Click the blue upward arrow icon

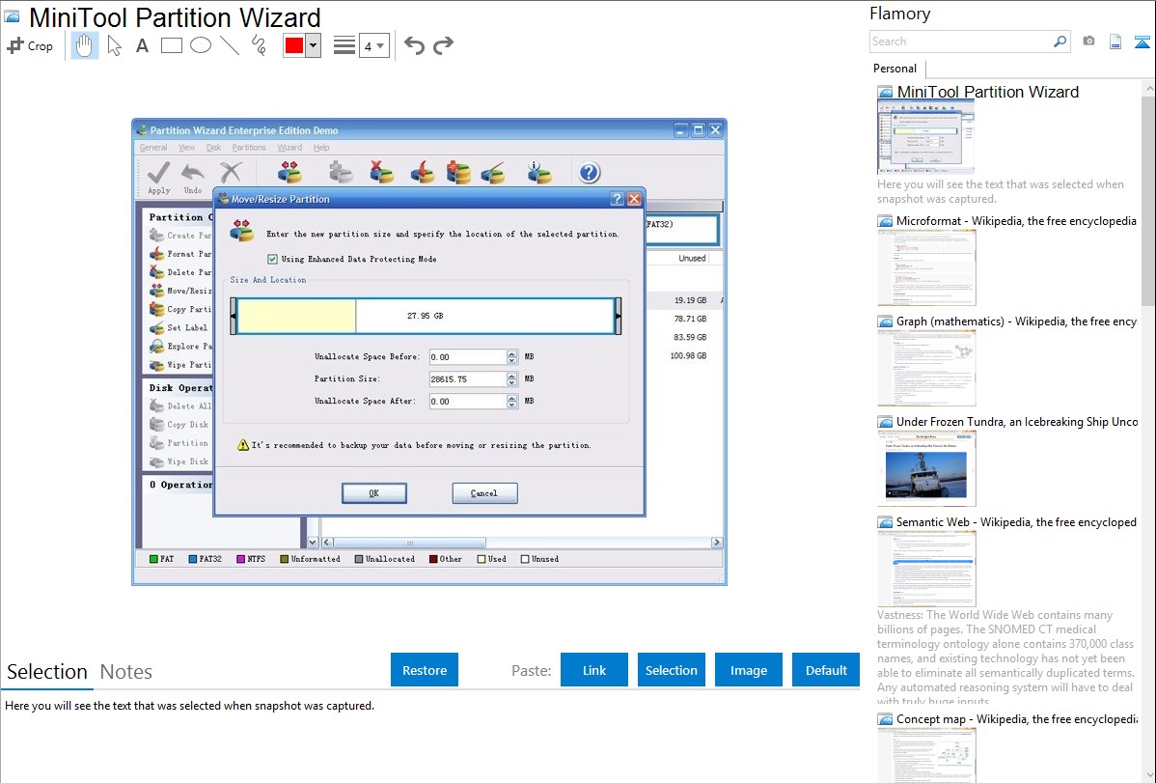click(1142, 42)
